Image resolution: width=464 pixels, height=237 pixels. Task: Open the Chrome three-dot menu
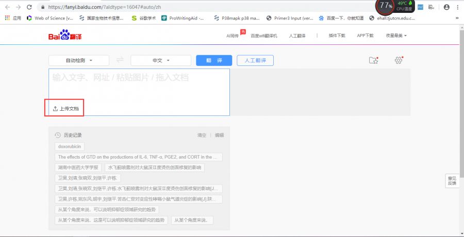[x=458, y=7]
